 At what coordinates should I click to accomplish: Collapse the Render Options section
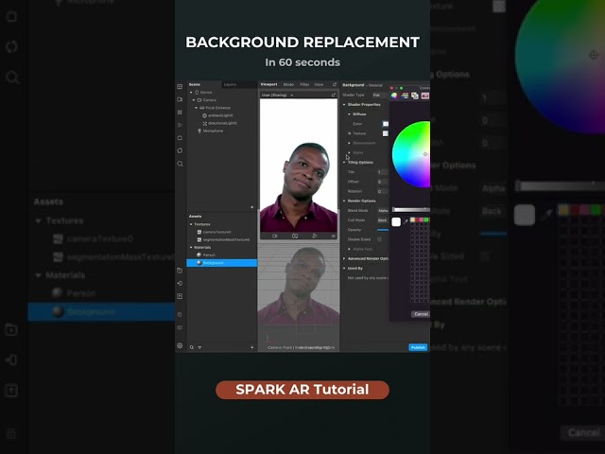pyautogui.click(x=344, y=201)
